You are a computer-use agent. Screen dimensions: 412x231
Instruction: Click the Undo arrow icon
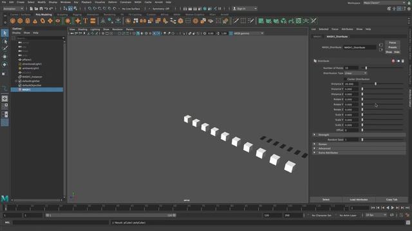click(46, 8)
